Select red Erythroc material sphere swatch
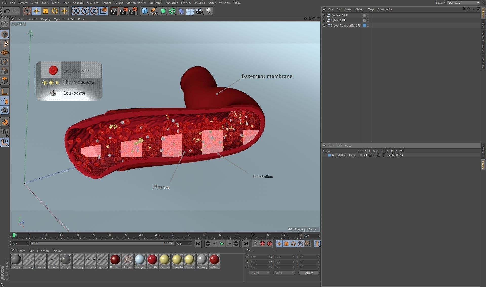486x287 pixels. [x=214, y=259]
